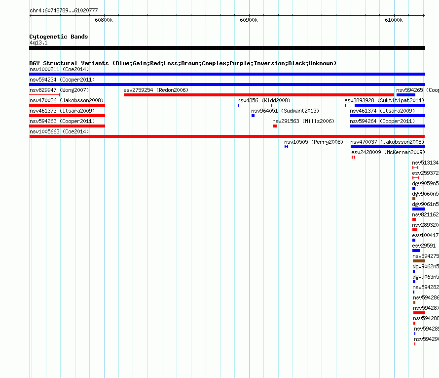
Task: Click the nsv470037 (Jakobsson2008) label
Action: [387, 142]
